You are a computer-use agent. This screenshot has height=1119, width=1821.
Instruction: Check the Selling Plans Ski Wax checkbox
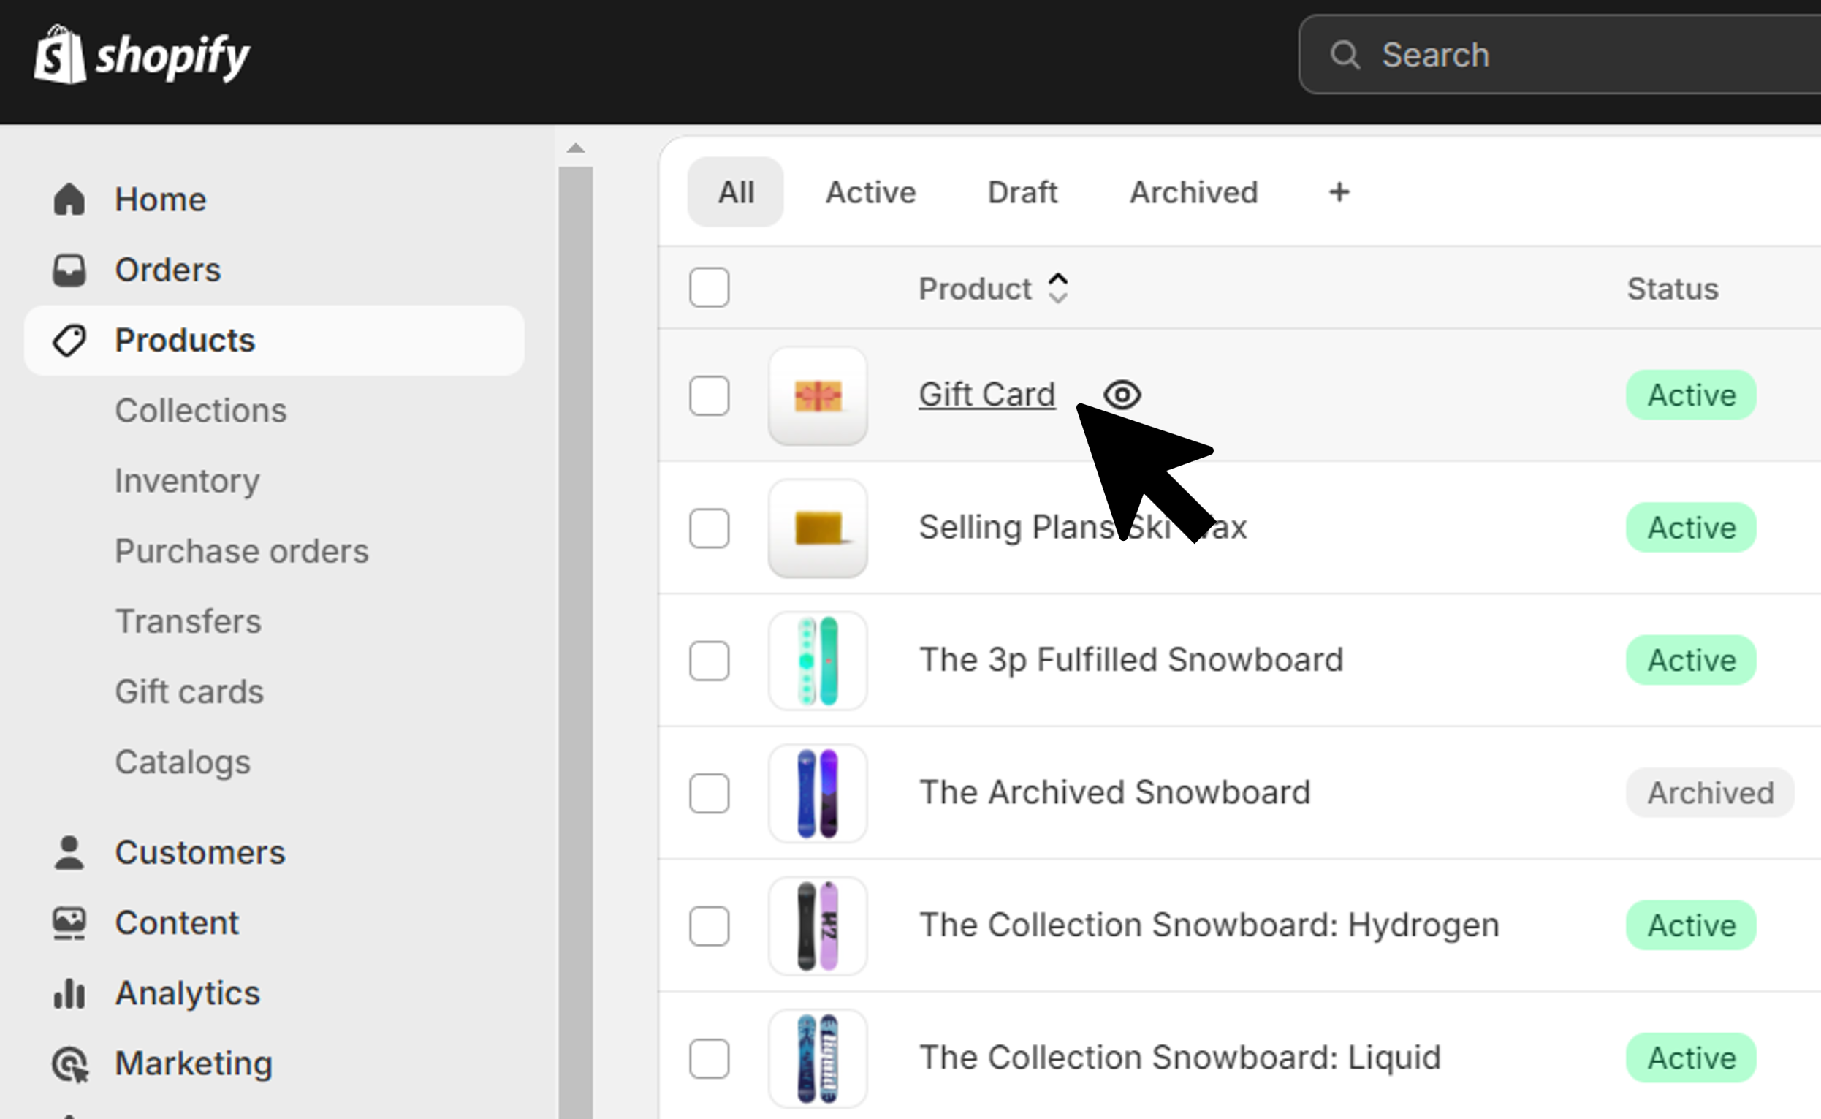click(709, 528)
